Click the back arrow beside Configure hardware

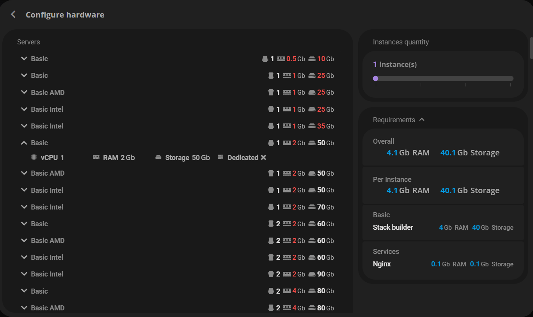click(13, 15)
